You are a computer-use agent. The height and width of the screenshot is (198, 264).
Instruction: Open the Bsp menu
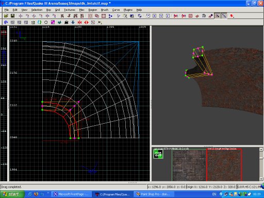click(x=48, y=10)
